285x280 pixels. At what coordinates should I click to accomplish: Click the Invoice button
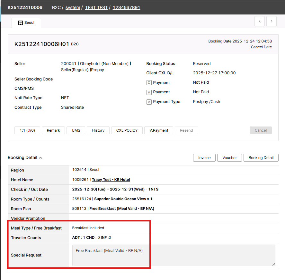(204, 158)
